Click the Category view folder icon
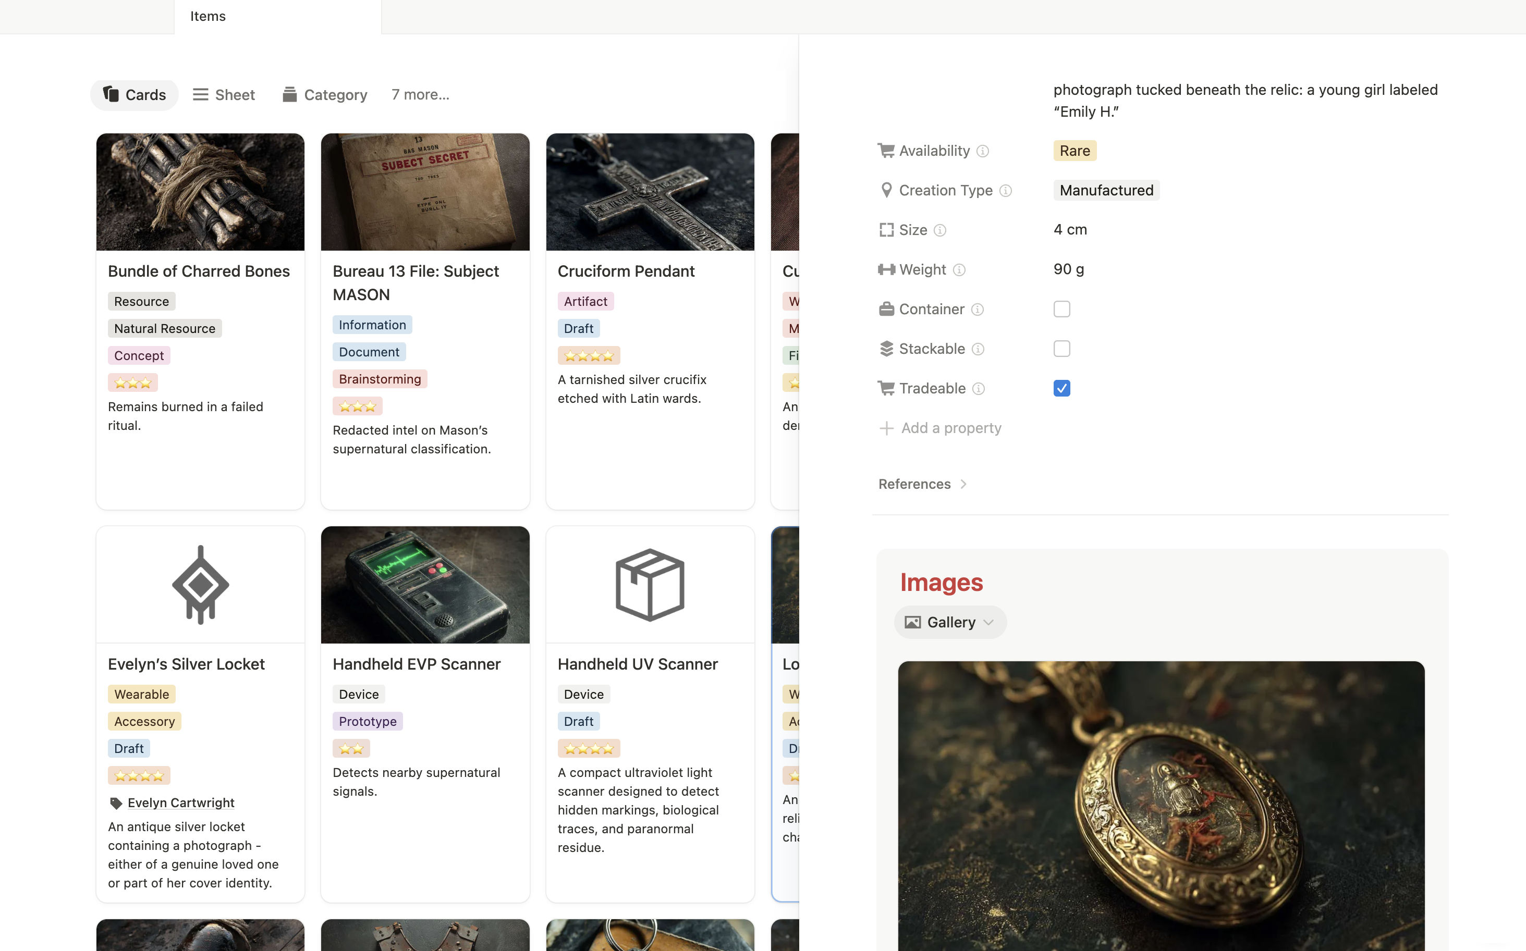Viewport: 1526px width, 951px height. [289, 94]
